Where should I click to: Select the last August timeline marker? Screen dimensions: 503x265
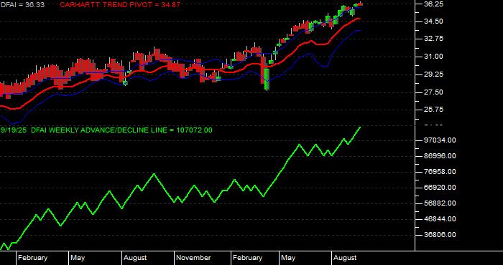345,258
